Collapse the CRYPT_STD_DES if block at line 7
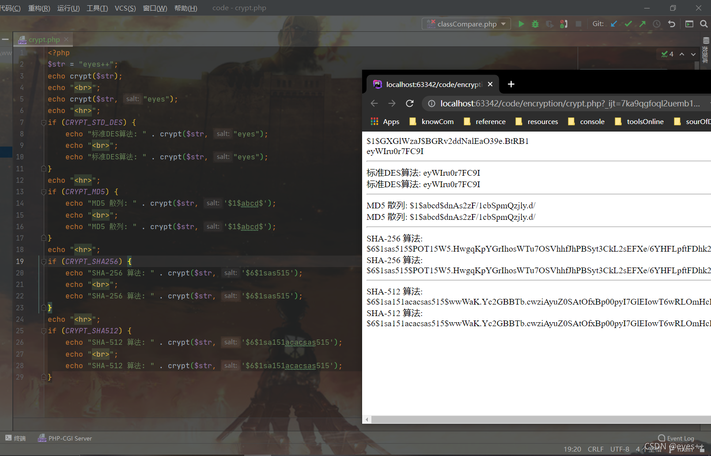711x456 pixels. coord(44,122)
